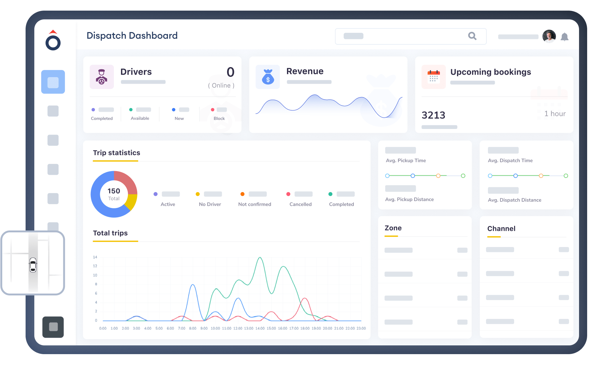Open the Drivers icon on the Drivers card
The image size is (599, 366).
point(102,77)
